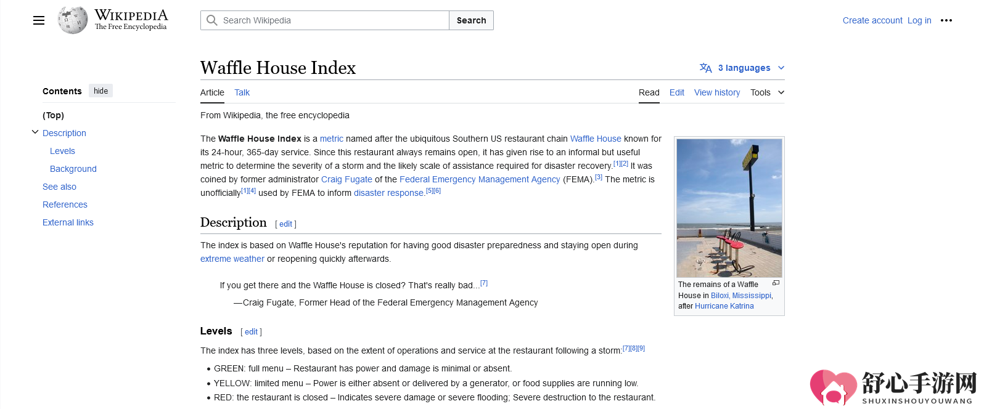
Task: Open the View history tab
Action: pyautogui.click(x=717, y=92)
